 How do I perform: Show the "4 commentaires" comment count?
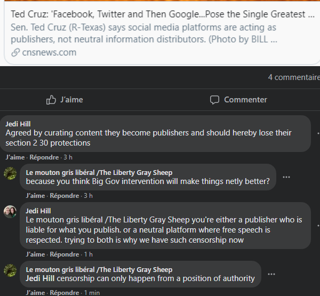[293, 77]
